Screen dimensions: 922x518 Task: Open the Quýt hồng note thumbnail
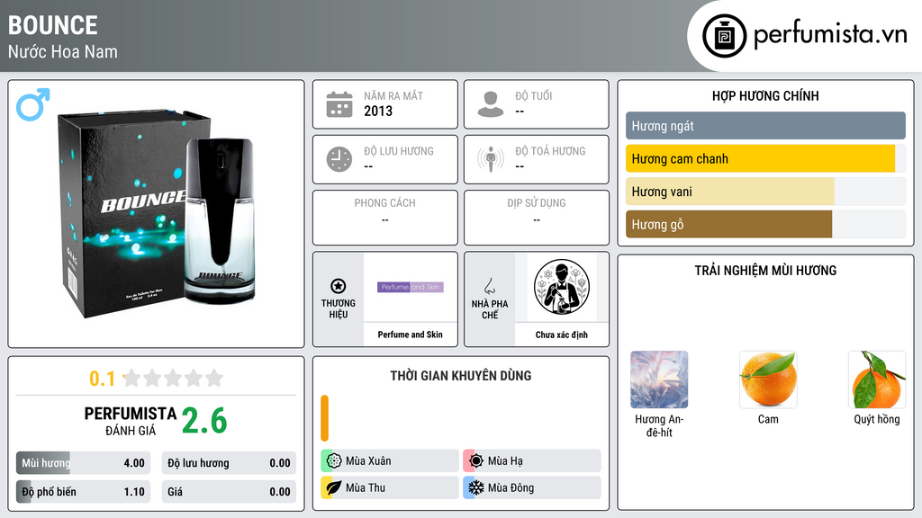coord(877,380)
